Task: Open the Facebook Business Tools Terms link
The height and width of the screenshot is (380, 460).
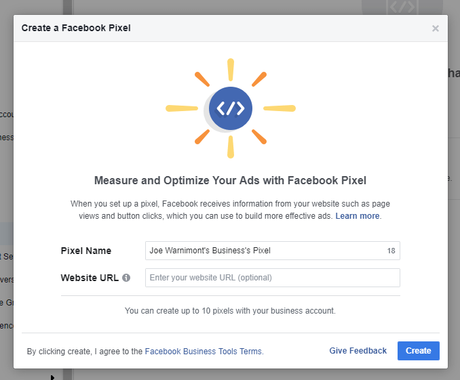Action: coord(204,352)
